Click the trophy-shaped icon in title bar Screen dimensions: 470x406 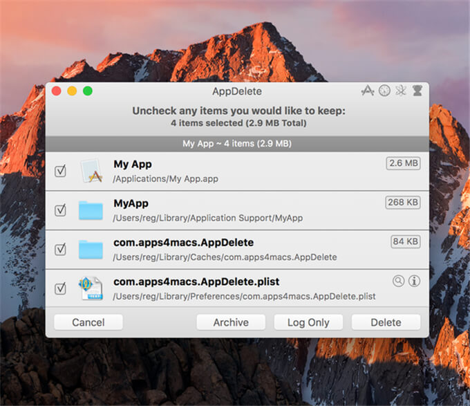417,90
